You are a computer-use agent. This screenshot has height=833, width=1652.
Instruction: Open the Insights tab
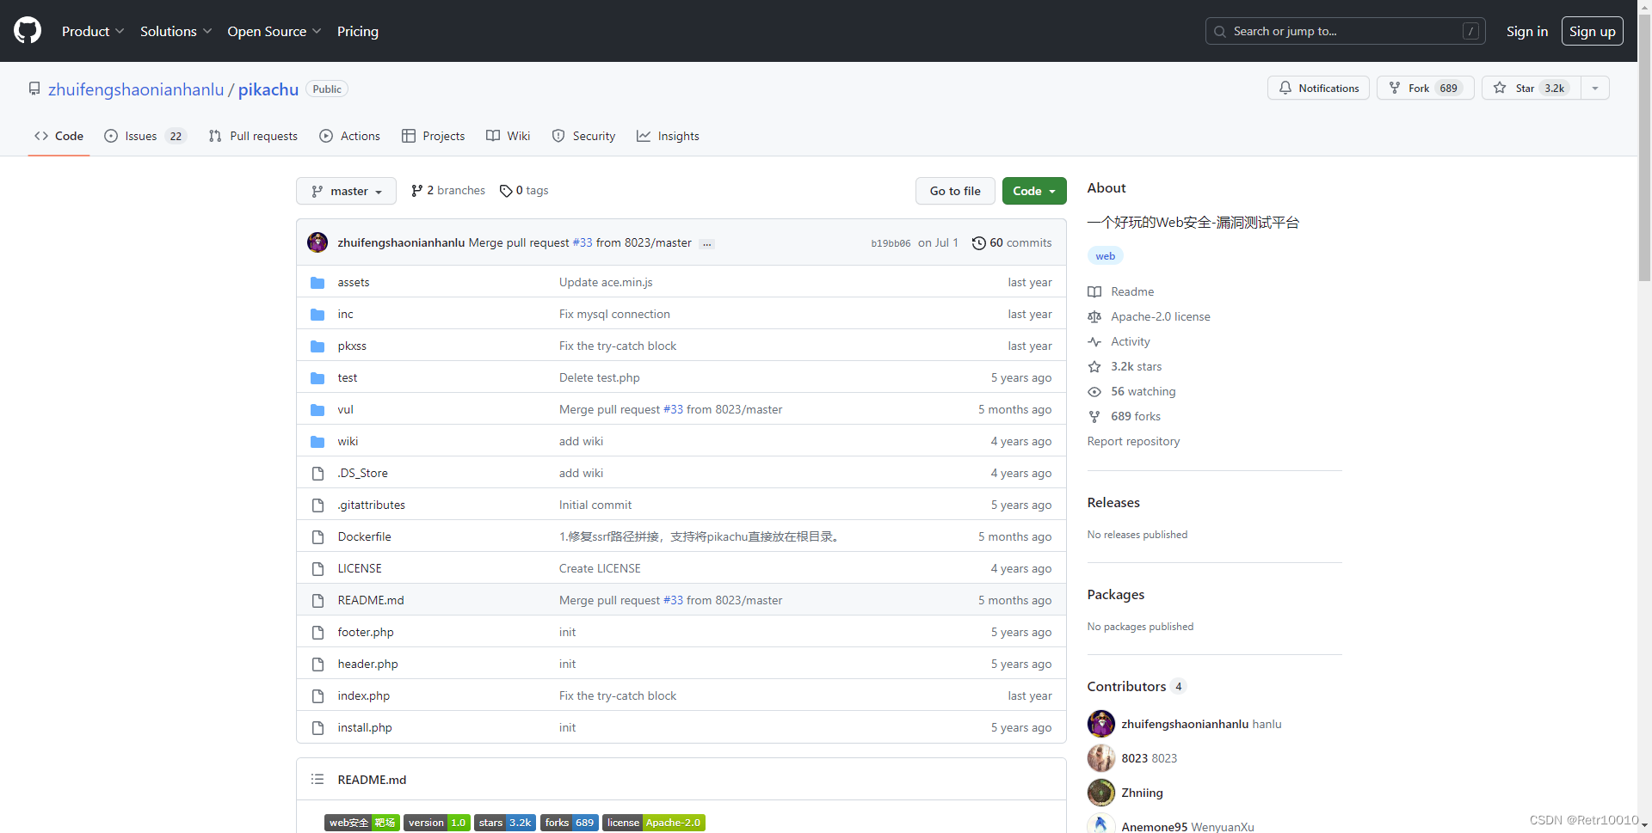point(668,136)
